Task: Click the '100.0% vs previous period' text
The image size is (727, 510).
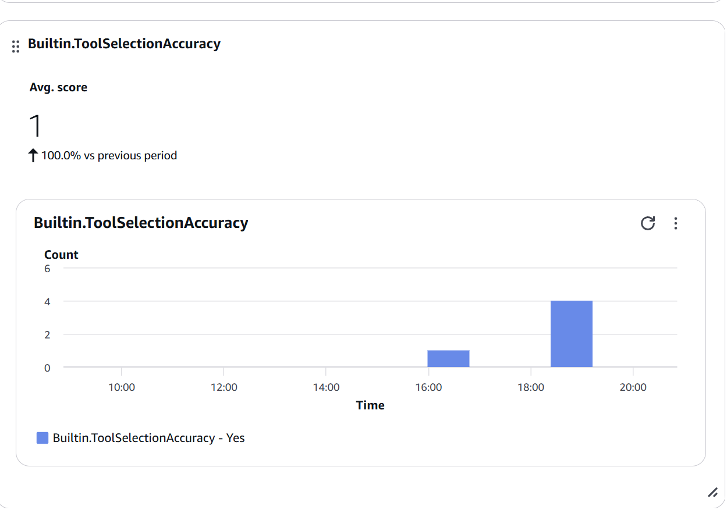Action: pos(109,156)
